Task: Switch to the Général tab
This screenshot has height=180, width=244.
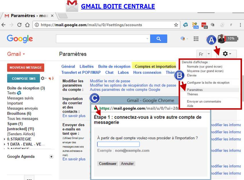Action: 68,66
